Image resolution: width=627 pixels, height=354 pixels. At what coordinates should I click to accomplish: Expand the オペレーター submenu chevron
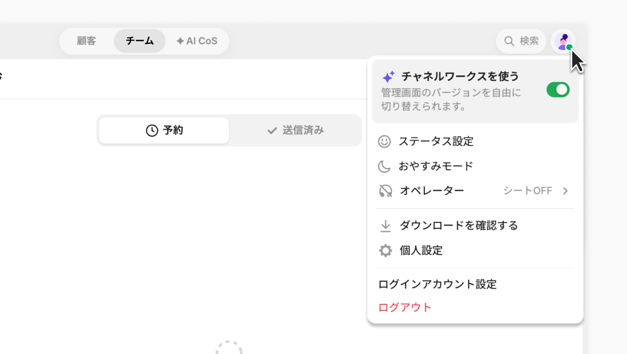(x=566, y=191)
